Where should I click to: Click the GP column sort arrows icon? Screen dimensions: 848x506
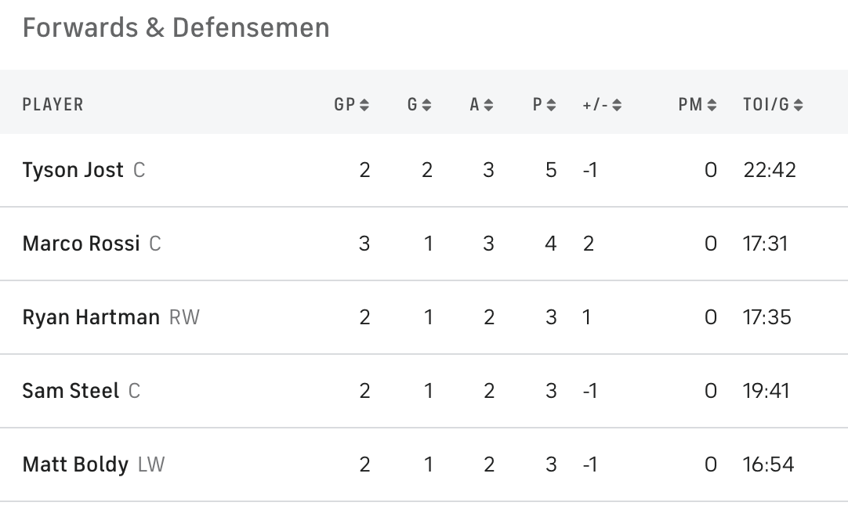click(x=364, y=105)
